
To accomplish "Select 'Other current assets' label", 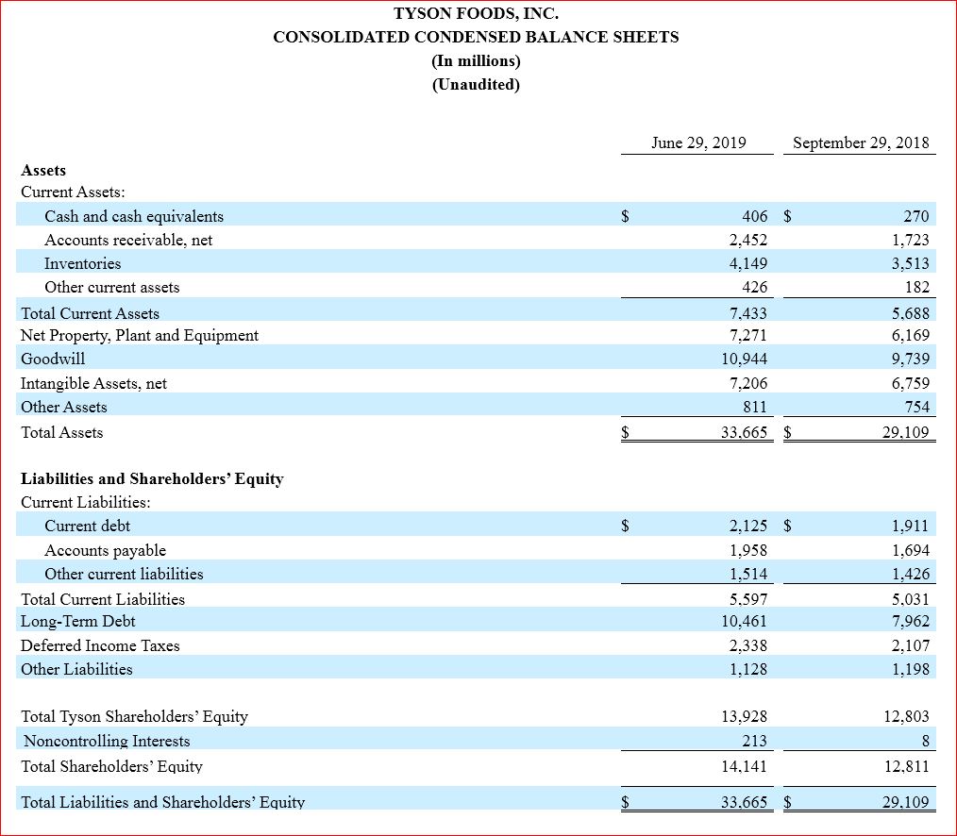I will 111,288.
